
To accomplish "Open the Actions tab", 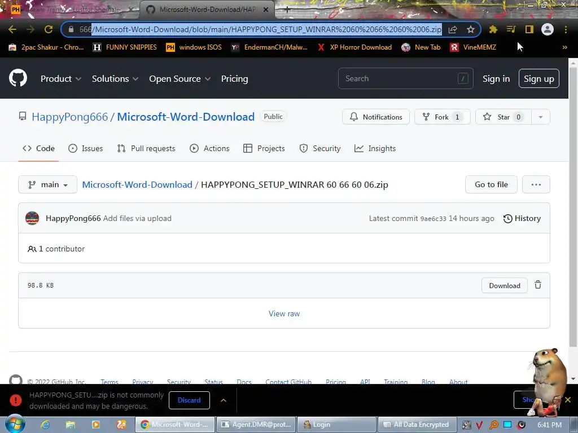I will pos(209,148).
